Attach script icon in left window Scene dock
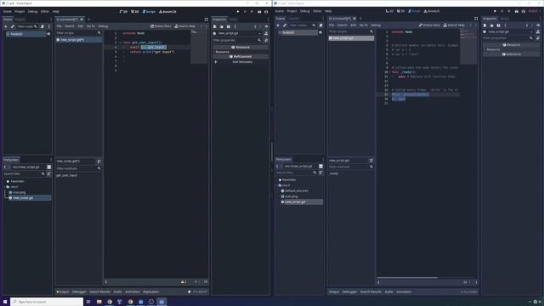Viewport: 544px width, 306px height. 42,26
